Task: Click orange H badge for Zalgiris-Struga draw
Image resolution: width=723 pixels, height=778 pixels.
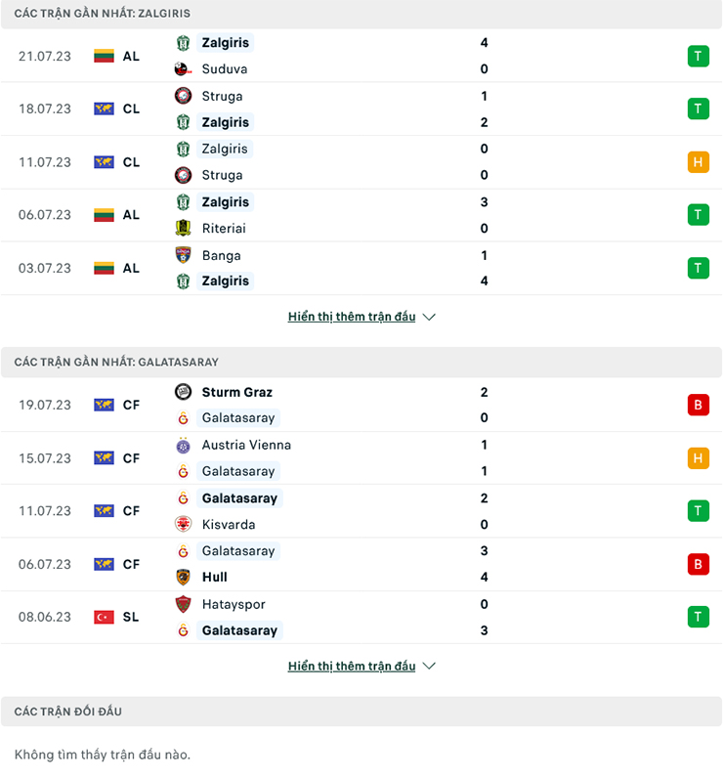Action: coord(699,161)
